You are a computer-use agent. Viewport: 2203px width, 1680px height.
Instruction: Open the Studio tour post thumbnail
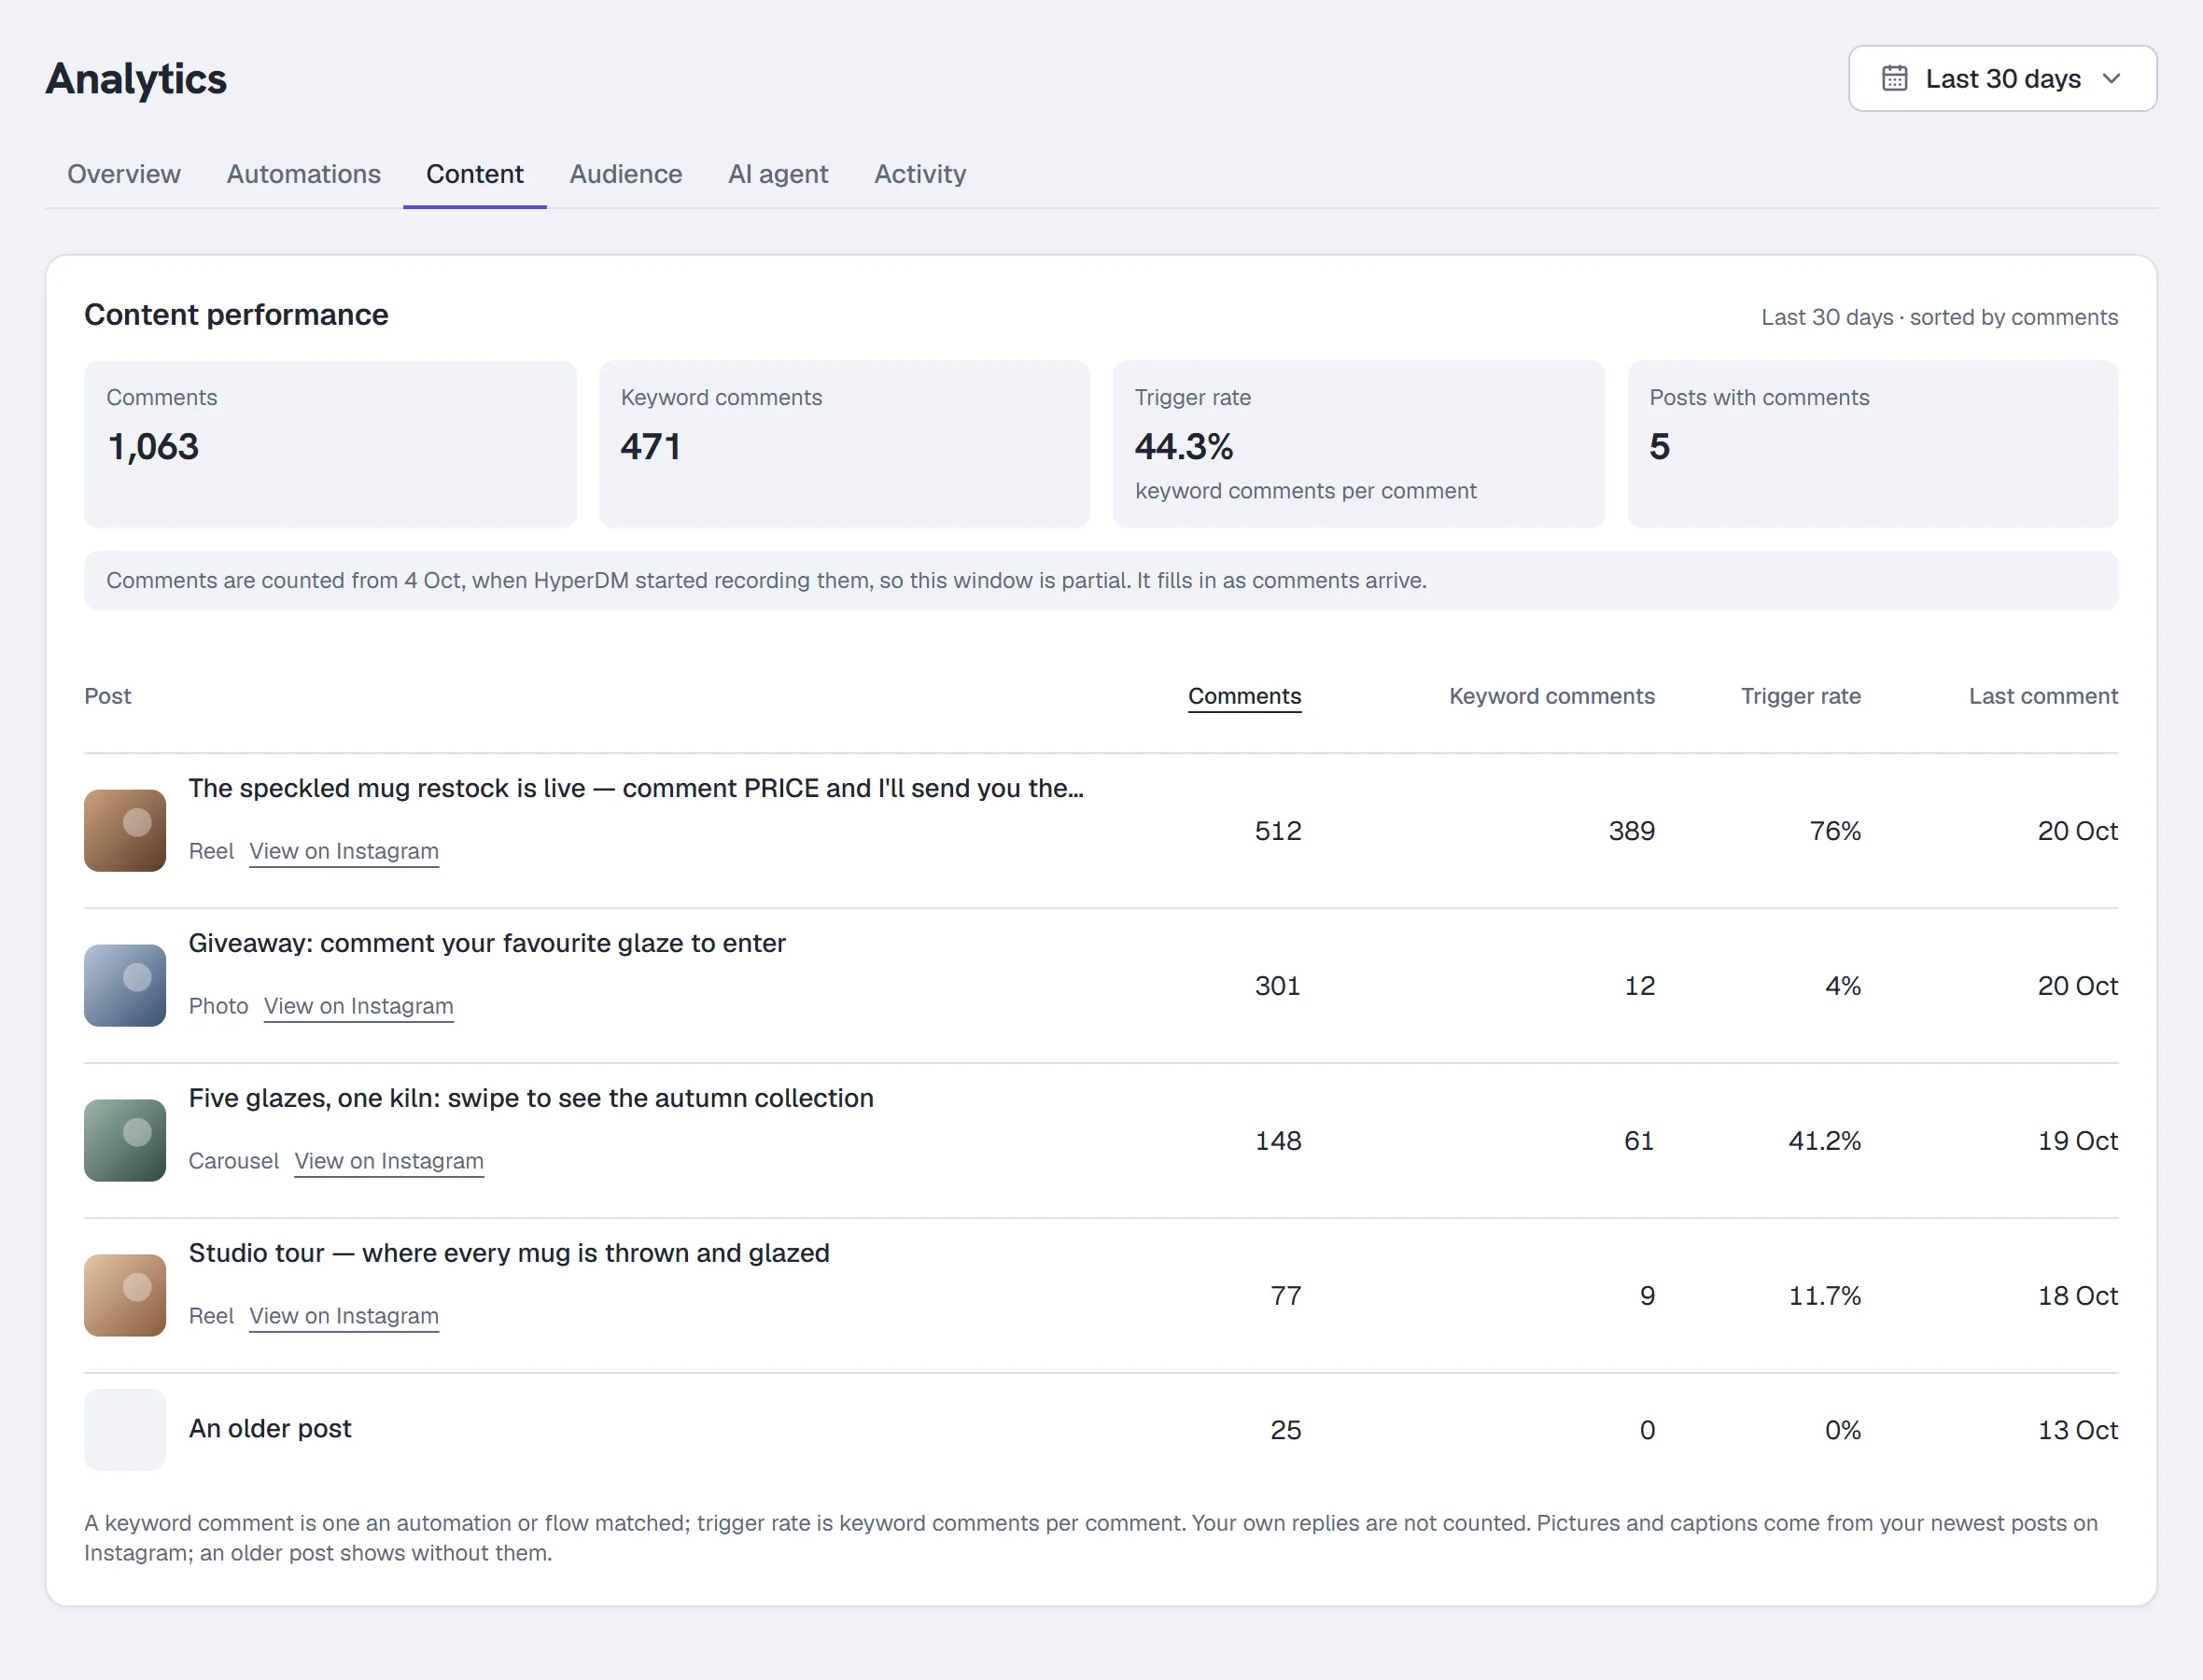pyautogui.click(x=125, y=1295)
